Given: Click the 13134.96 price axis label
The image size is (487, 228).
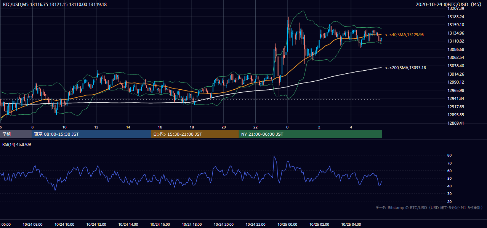Looking at the screenshot, I should point(456,33).
